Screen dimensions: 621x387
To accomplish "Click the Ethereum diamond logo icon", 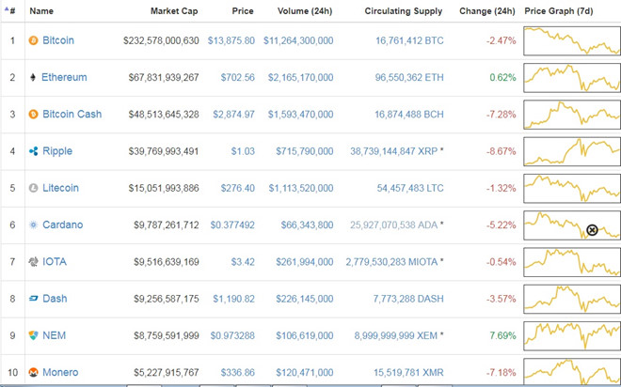I will pos(34,78).
